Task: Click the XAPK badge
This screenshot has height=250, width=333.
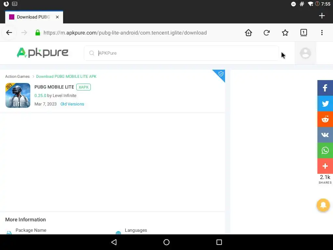Action: pyautogui.click(x=84, y=87)
